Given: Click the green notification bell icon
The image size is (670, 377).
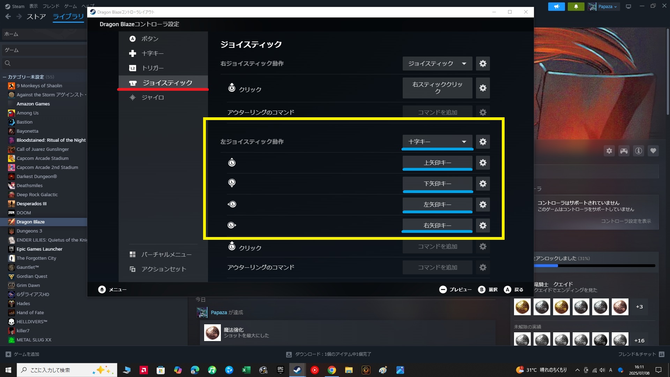Looking at the screenshot, I should click(x=576, y=6).
